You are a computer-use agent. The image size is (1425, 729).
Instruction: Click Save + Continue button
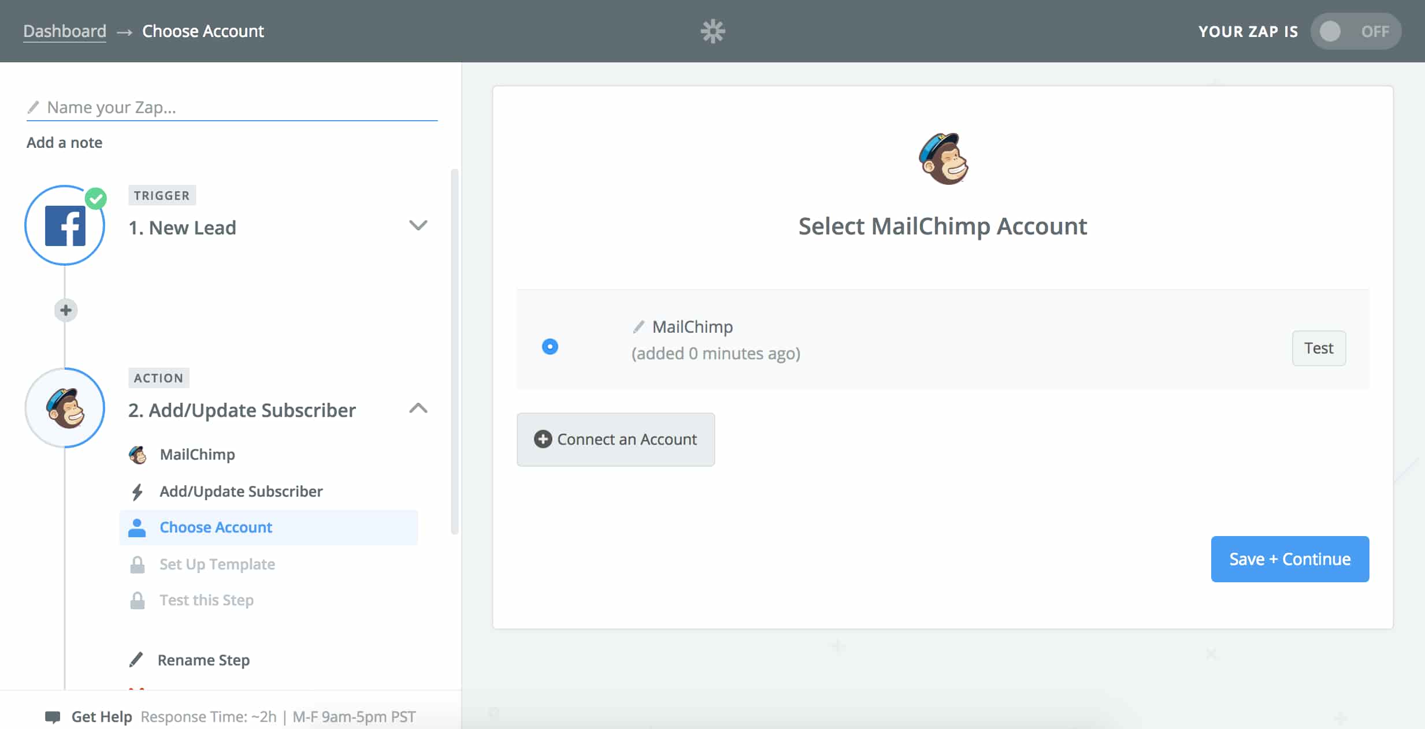tap(1290, 559)
